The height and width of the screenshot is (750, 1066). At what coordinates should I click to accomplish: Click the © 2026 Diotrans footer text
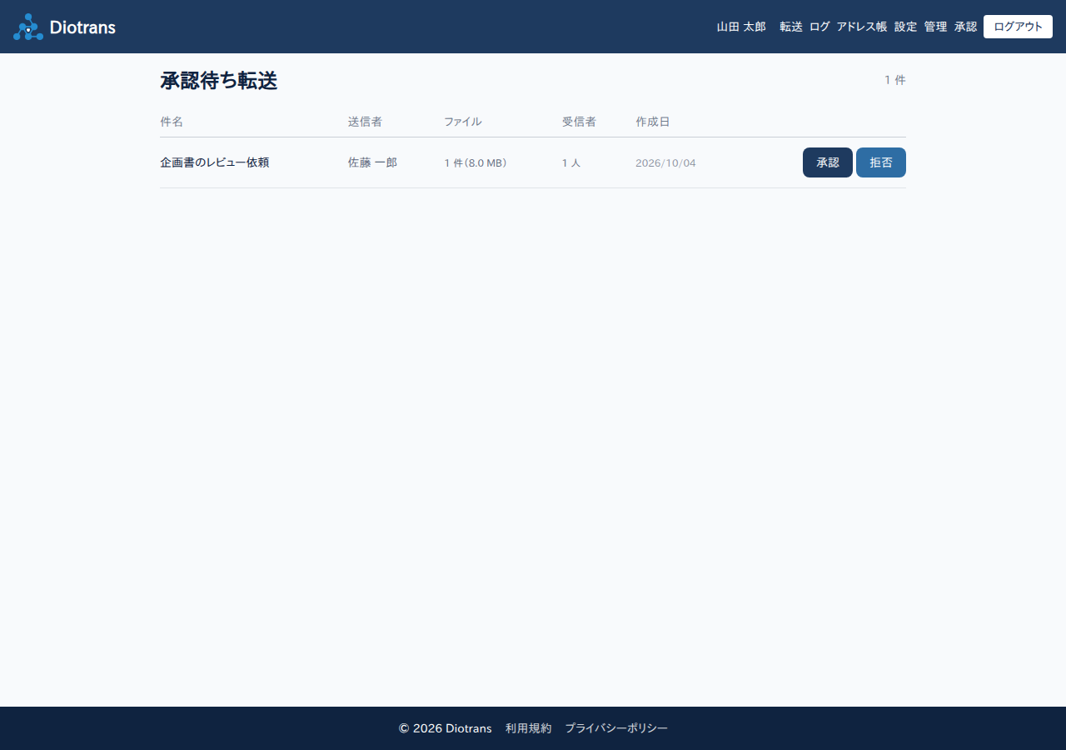(x=446, y=728)
